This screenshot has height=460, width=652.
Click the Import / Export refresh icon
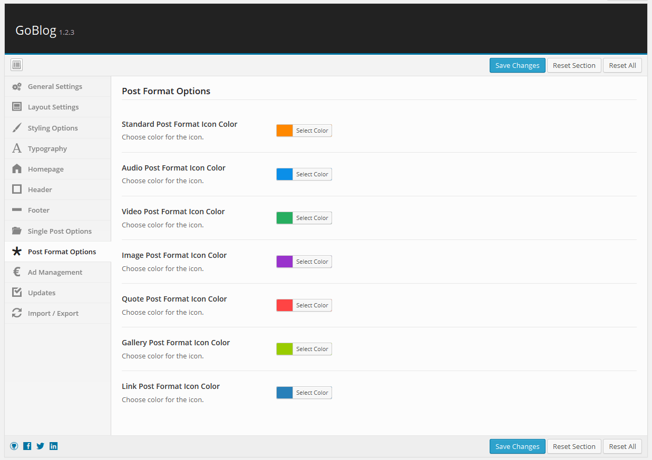[17, 313]
